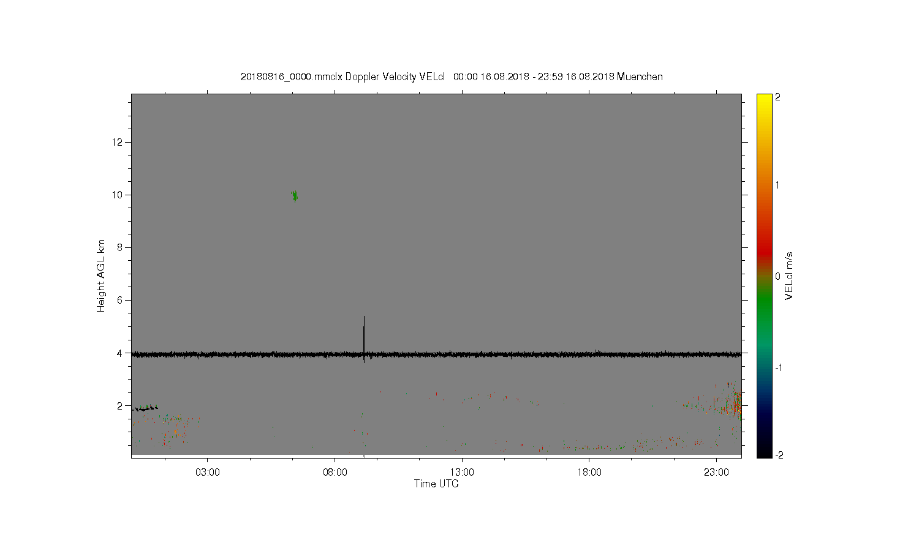Viewport: 919px width, 551px height.
Task: Click the '18:00' time tick label
Action: [x=589, y=473]
